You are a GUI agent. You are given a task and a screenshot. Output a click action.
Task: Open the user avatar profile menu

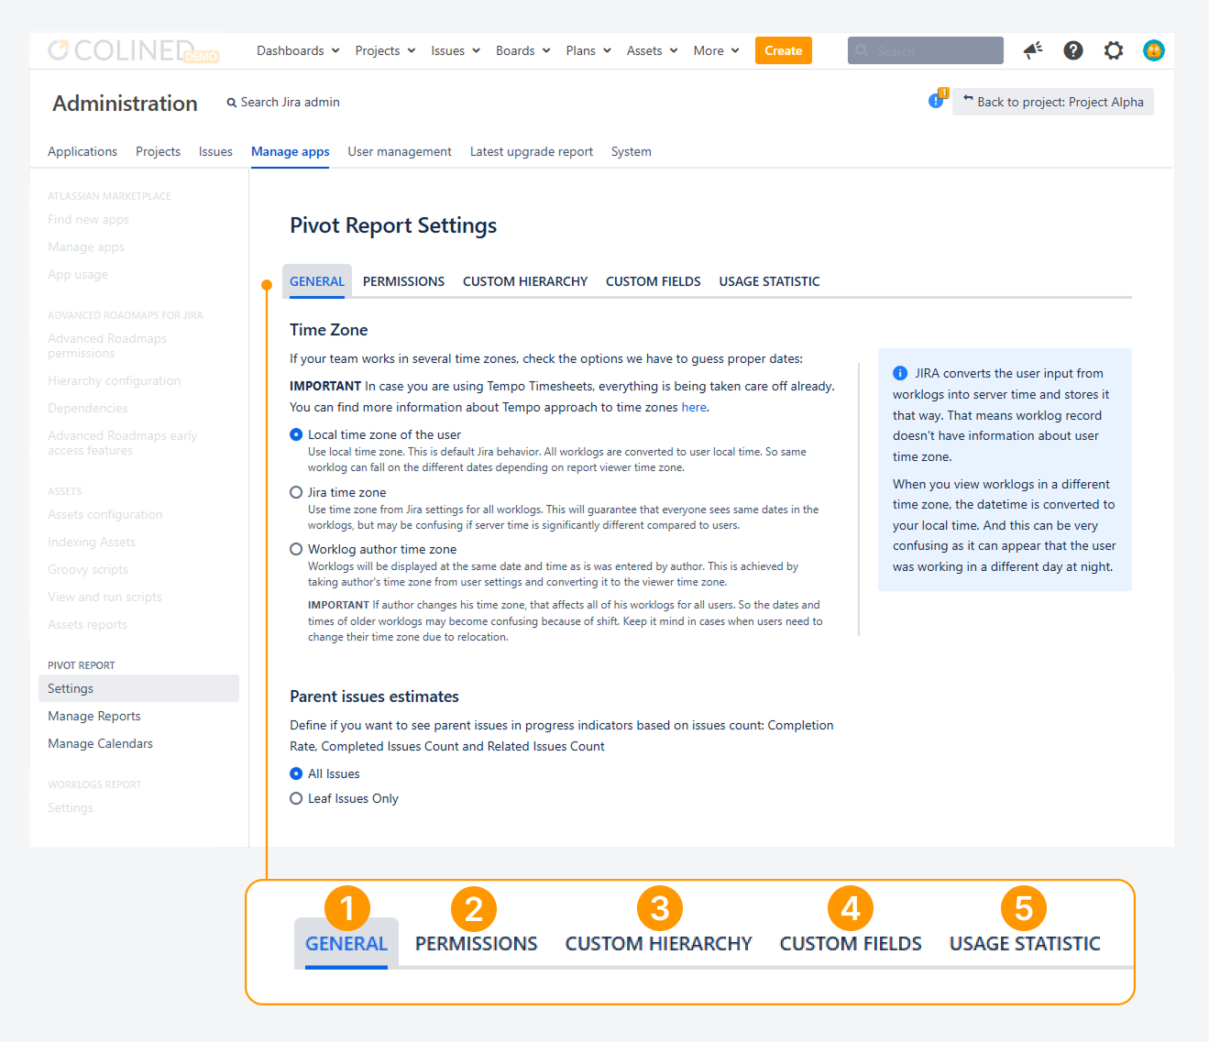click(1154, 50)
